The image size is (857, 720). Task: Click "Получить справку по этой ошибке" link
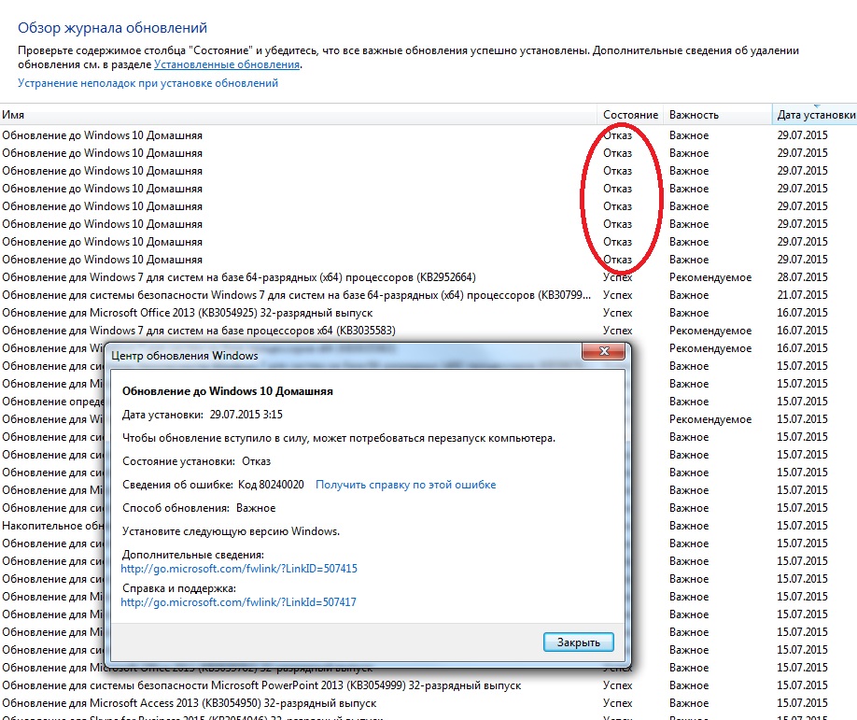405,485
